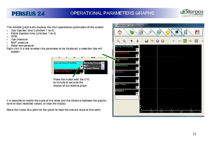This screenshot has height=148, width=210.
Task: Click the StarGas setup title bar text
Action: pyautogui.click(x=129, y=25)
